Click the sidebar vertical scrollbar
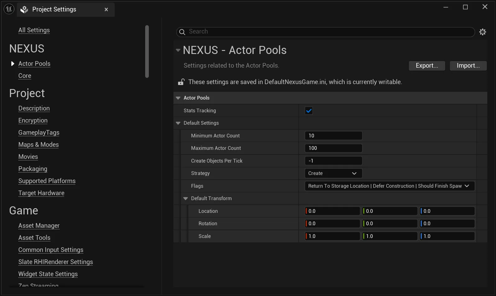Viewport: 496px width, 296px height. coord(147,52)
